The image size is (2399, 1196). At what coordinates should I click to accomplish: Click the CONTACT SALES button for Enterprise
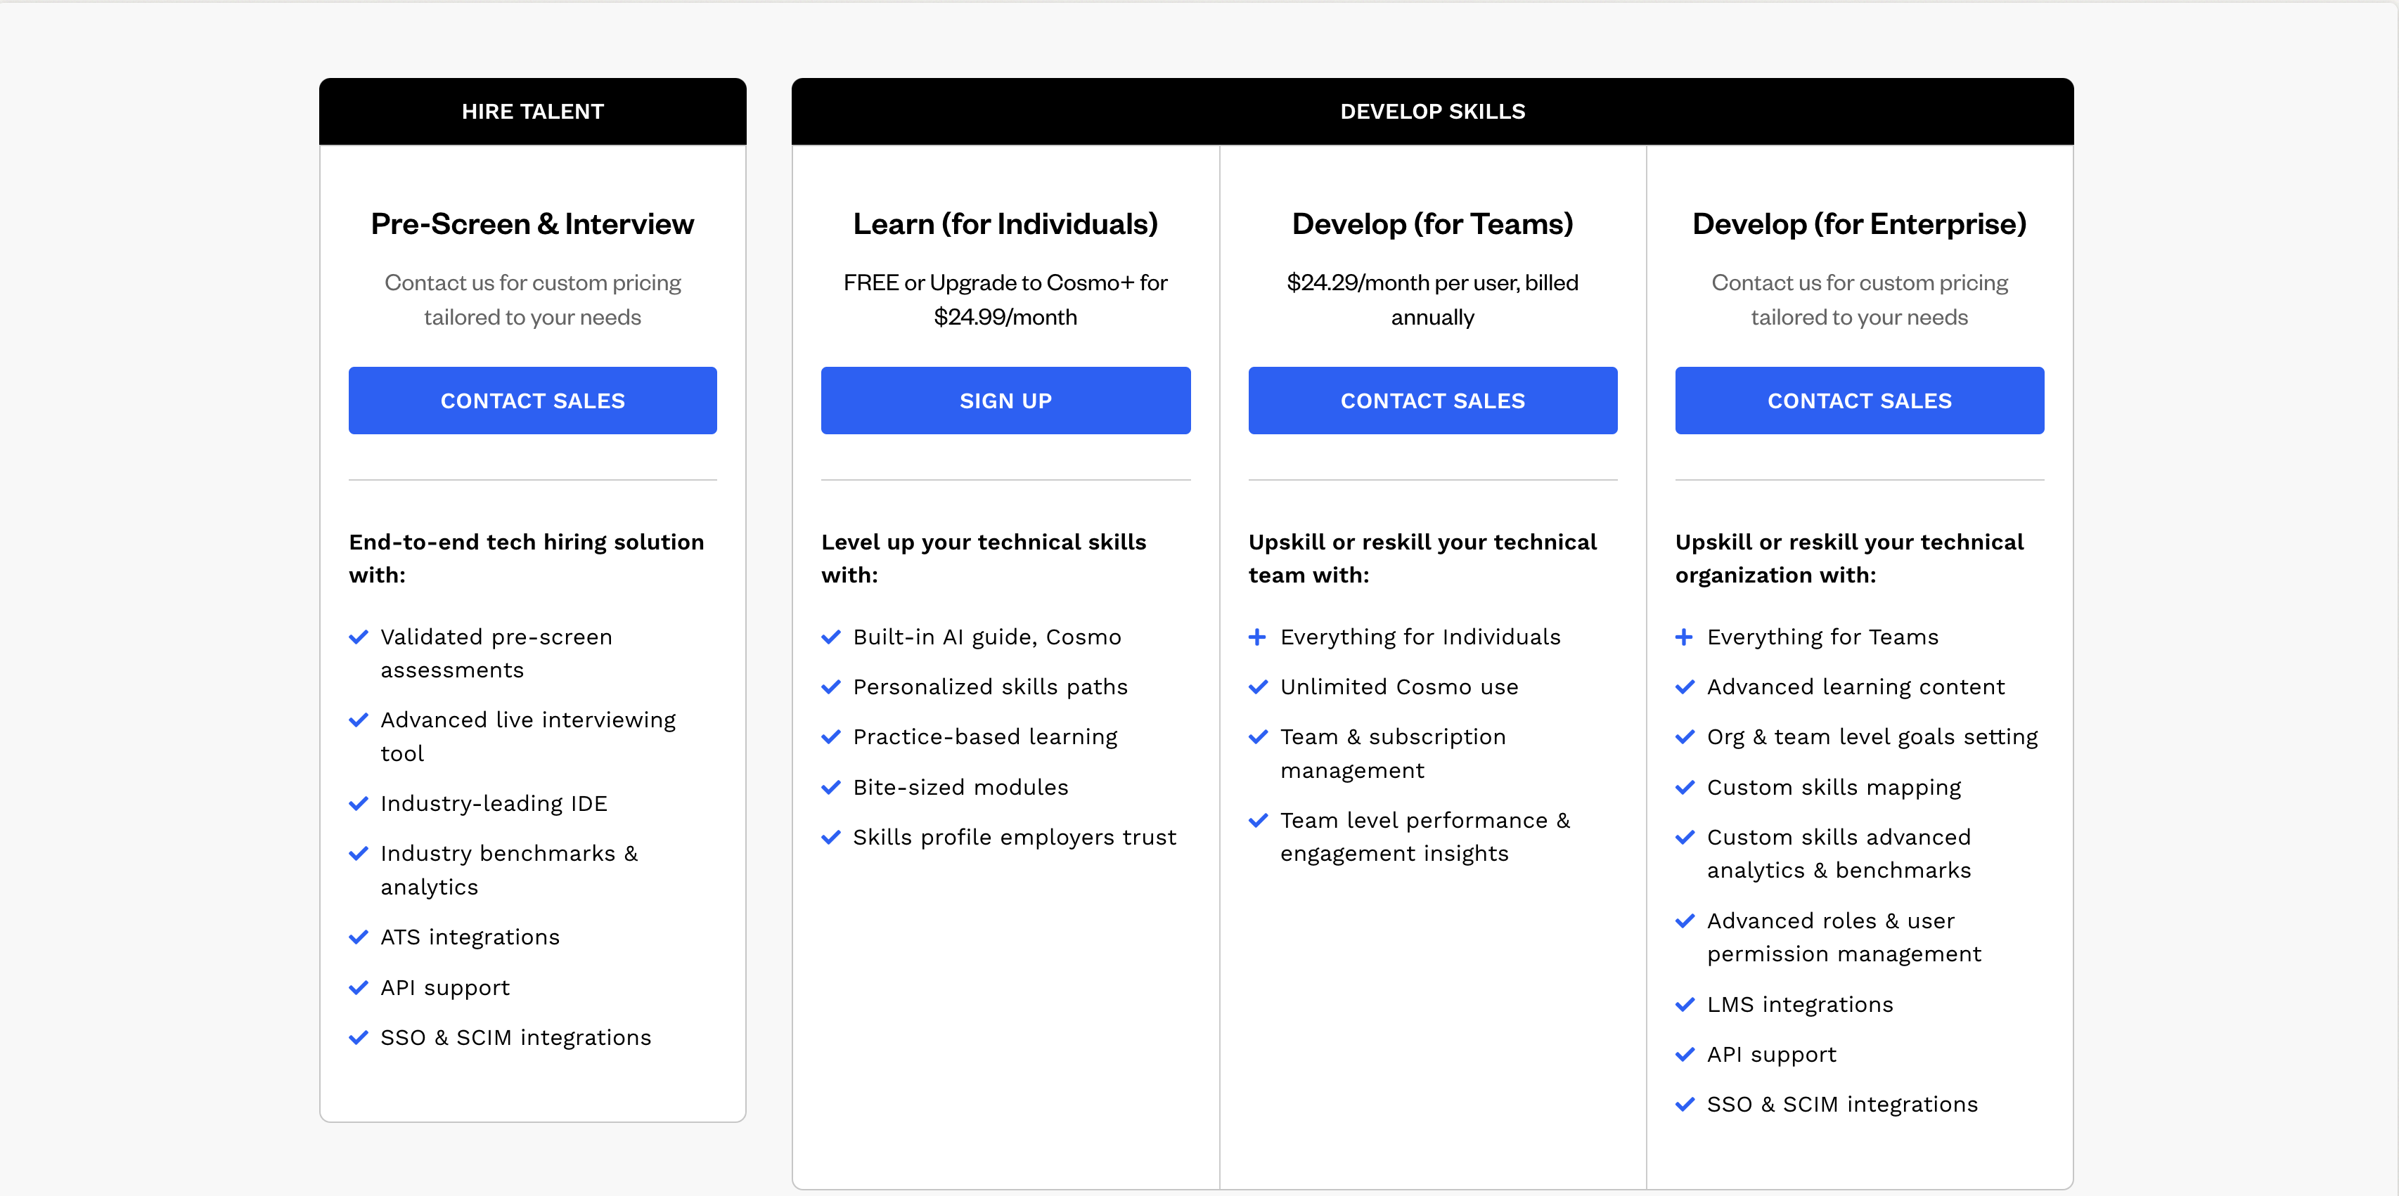pos(1859,399)
